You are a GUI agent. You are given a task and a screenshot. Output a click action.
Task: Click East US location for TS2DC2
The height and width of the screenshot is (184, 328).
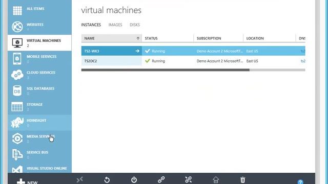[x=252, y=61]
